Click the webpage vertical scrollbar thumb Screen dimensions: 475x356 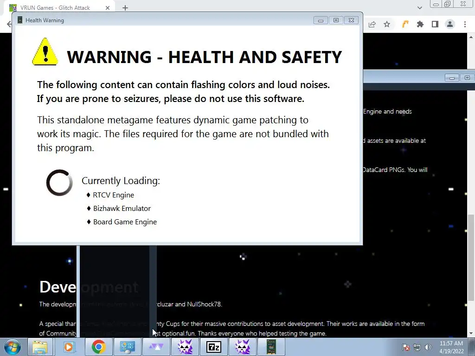click(x=471, y=257)
